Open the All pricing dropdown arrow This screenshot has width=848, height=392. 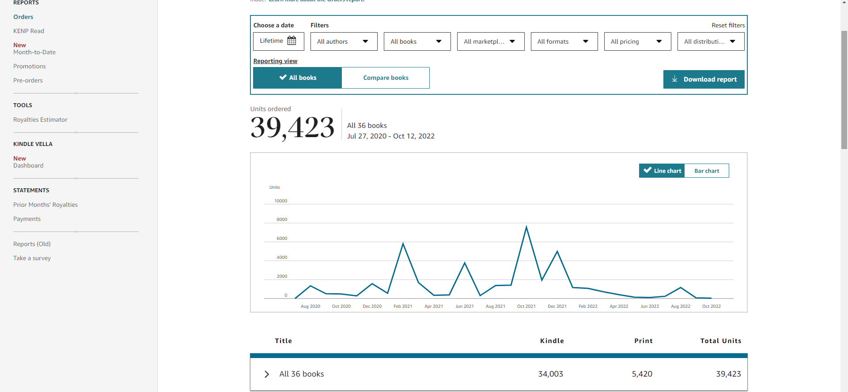point(659,41)
